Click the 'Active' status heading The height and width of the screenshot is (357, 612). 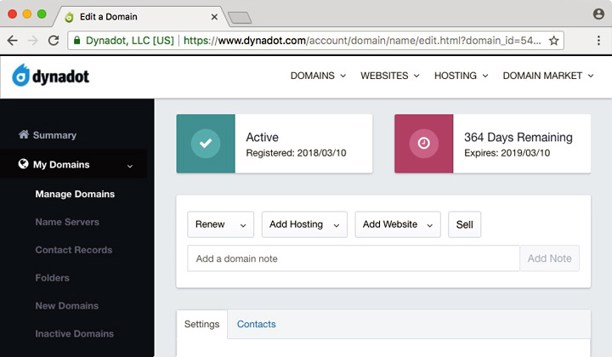click(263, 137)
